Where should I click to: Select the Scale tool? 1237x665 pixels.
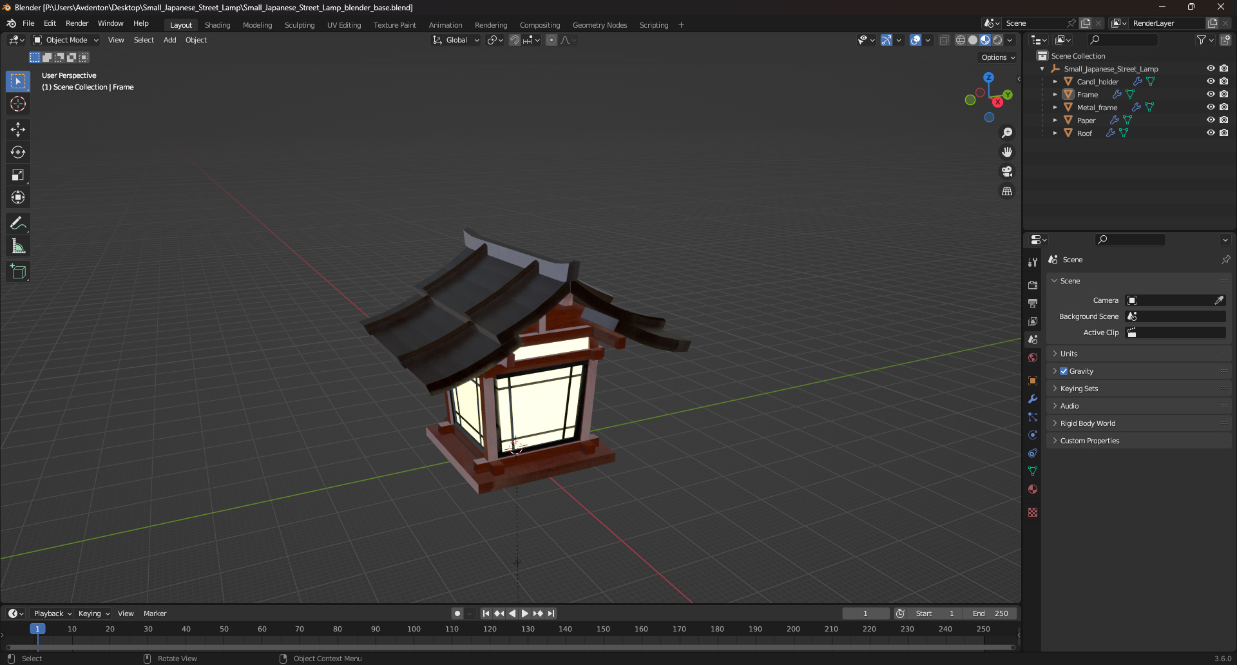tap(18, 175)
